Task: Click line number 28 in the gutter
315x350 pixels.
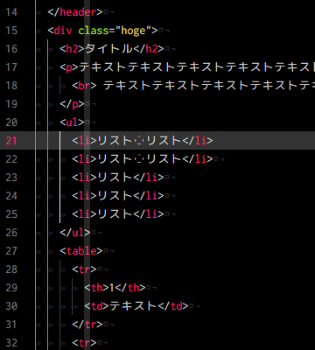Action: click(11, 269)
